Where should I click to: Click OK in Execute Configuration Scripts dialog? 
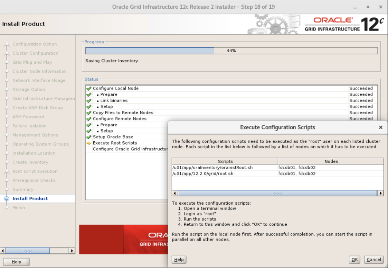coord(354,260)
